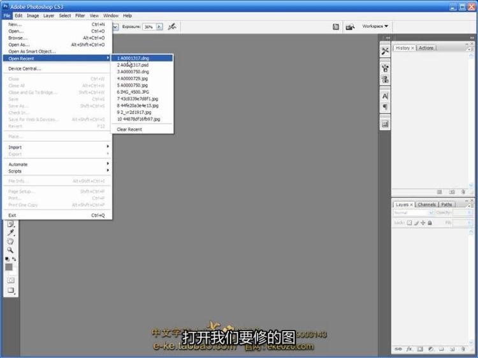Open the foreground color swatch

[9, 267]
